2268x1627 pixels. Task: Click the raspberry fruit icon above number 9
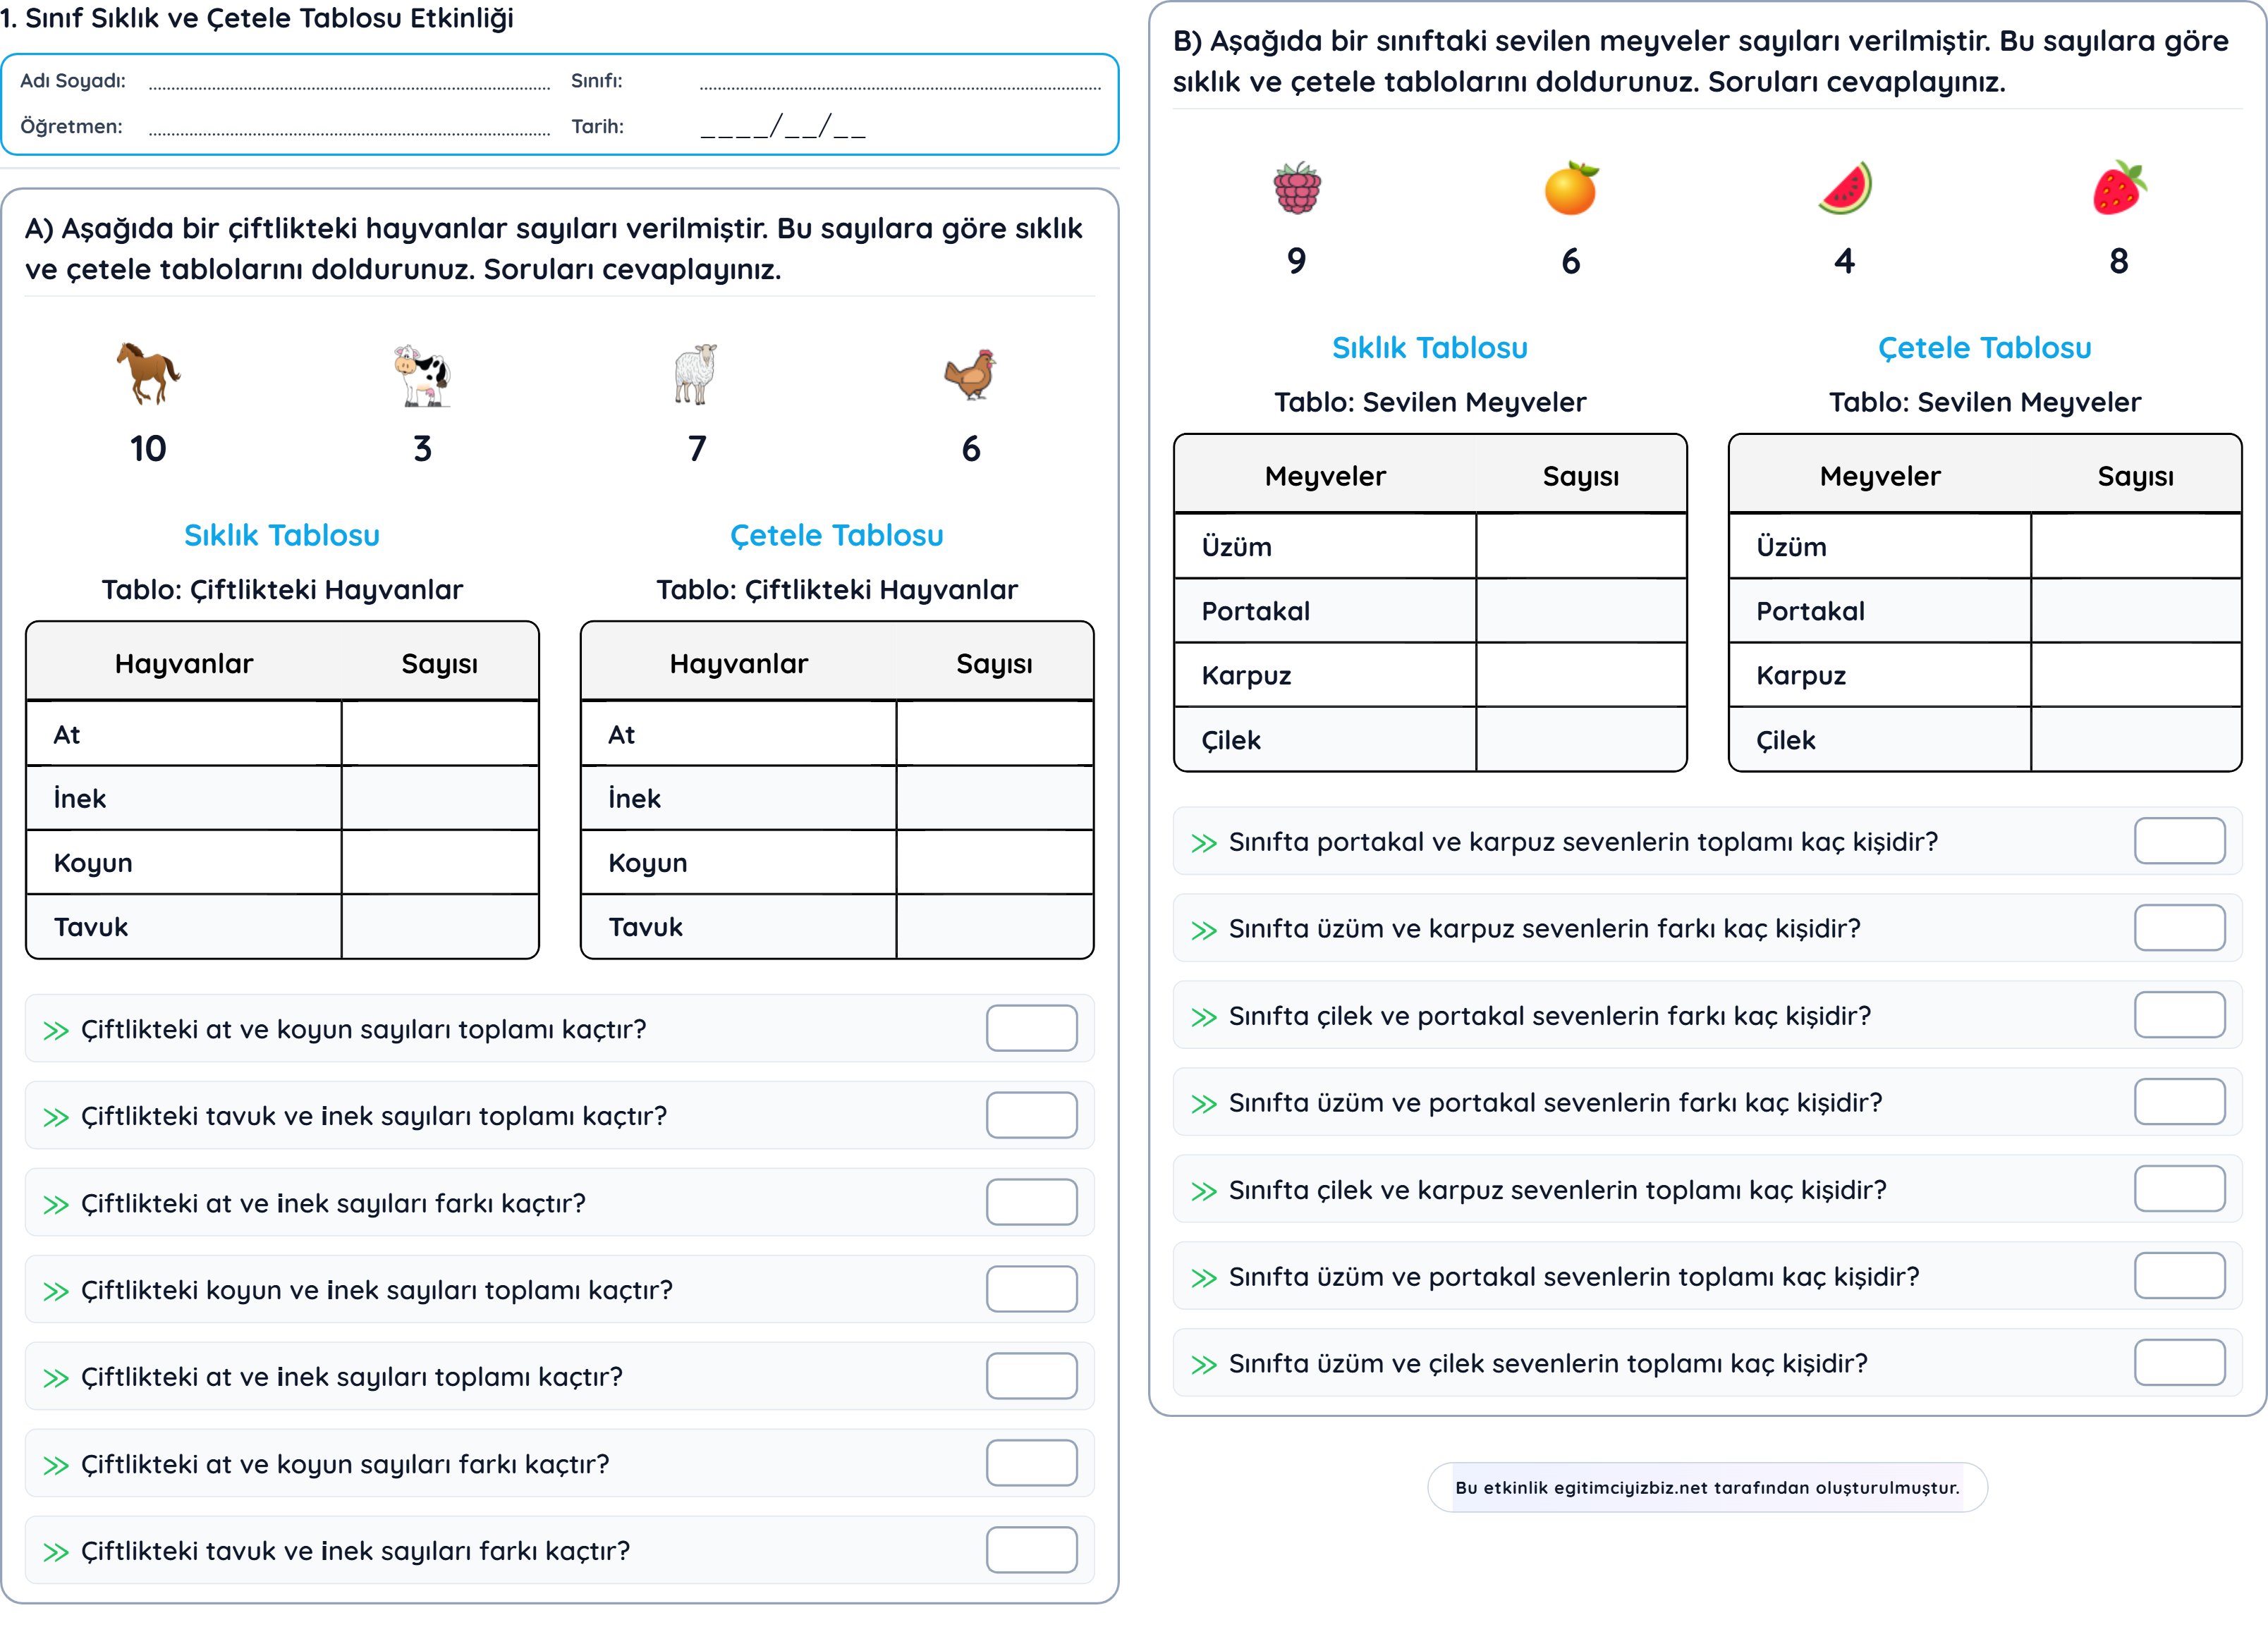(1297, 188)
